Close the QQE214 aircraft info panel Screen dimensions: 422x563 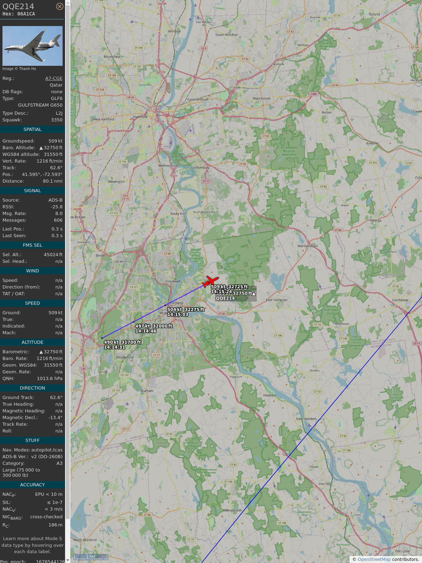[60, 6]
